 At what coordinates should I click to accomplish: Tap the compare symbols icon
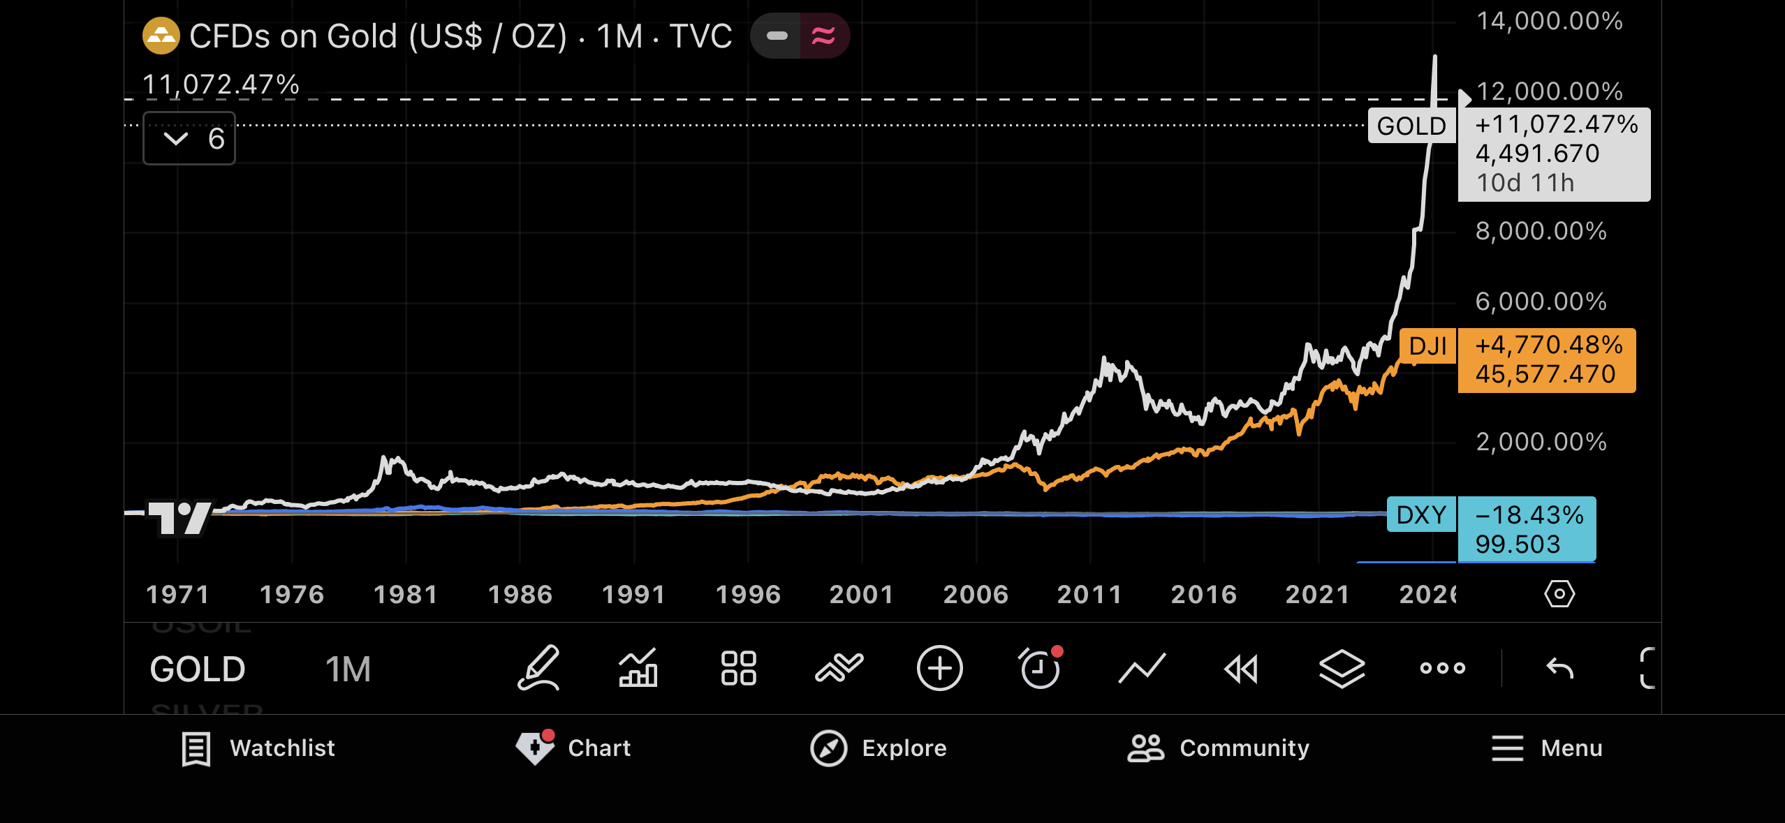tap(839, 668)
